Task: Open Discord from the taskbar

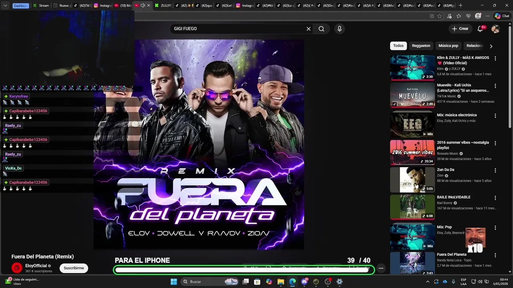Action: pos(304,282)
